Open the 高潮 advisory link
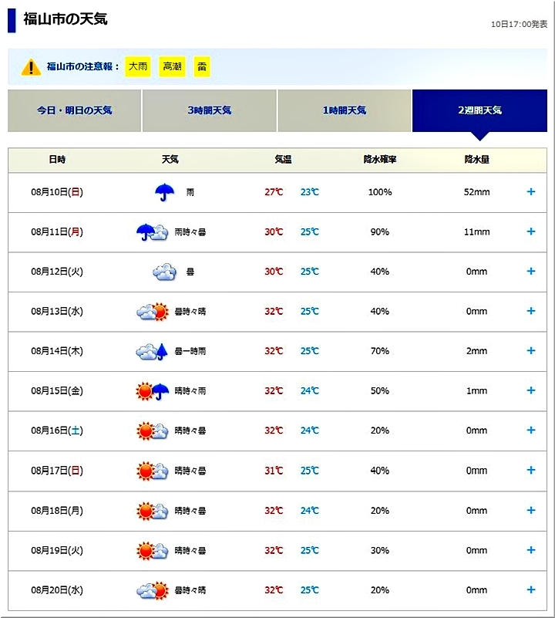 pyautogui.click(x=172, y=67)
